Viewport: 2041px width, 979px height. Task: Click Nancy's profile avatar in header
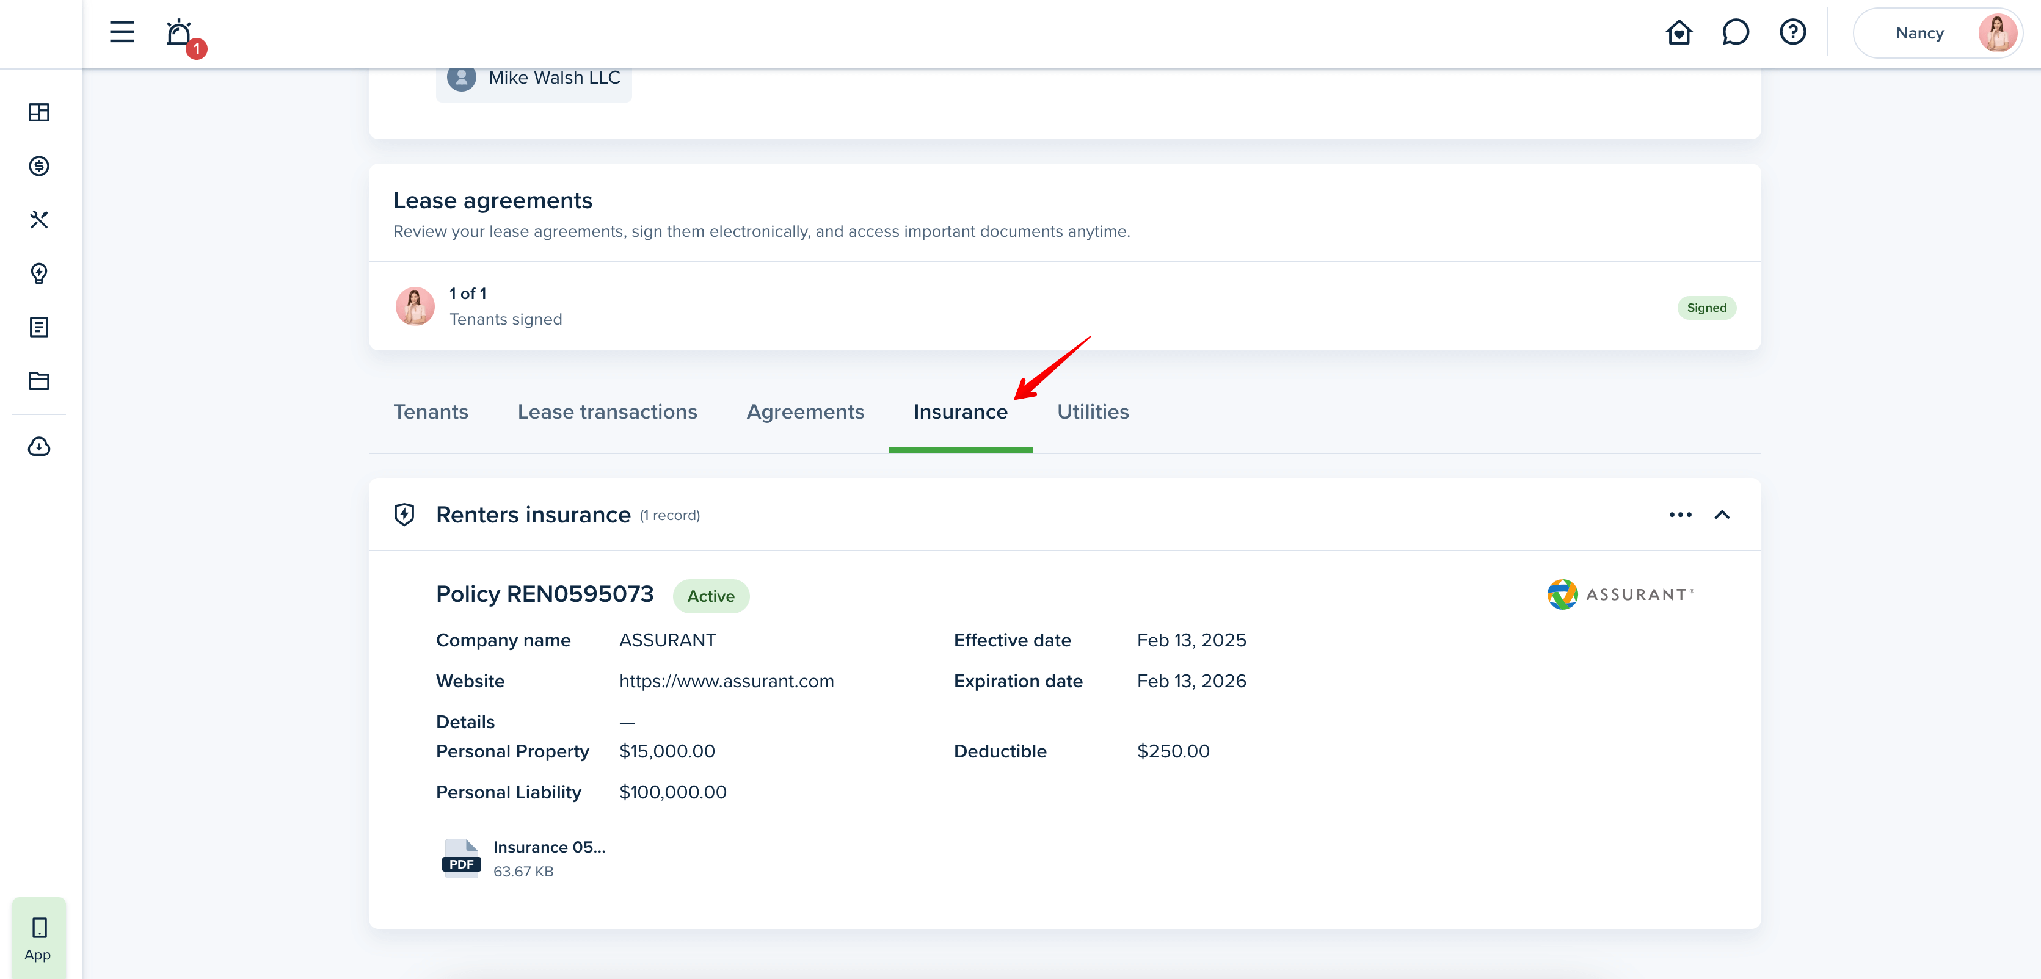(x=1998, y=34)
